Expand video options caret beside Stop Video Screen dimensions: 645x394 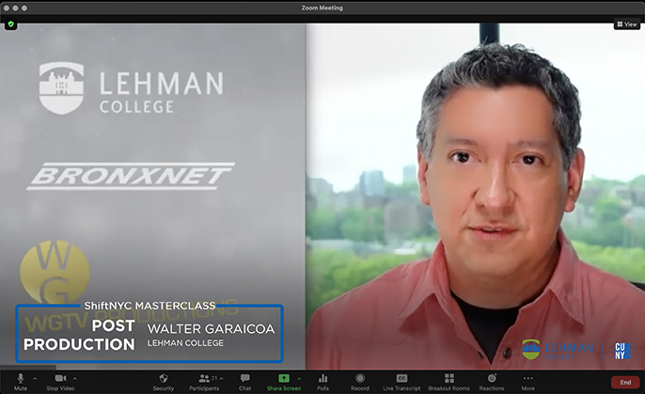[75, 378]
